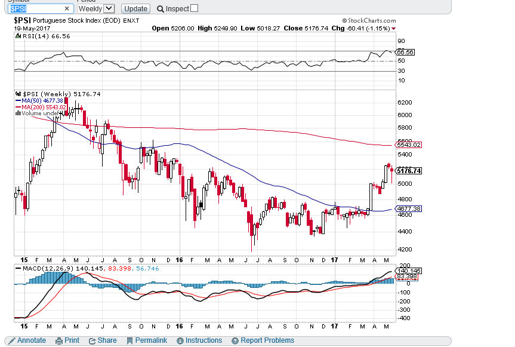The height and width of the screenshot is (347, 515).
Task: Click the red down arrow beside Chg
Action: coord(393,29)
